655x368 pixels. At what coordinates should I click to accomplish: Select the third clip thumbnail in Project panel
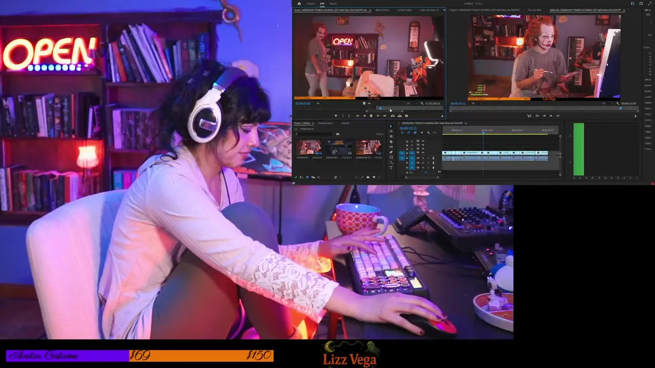click(368, 147)
